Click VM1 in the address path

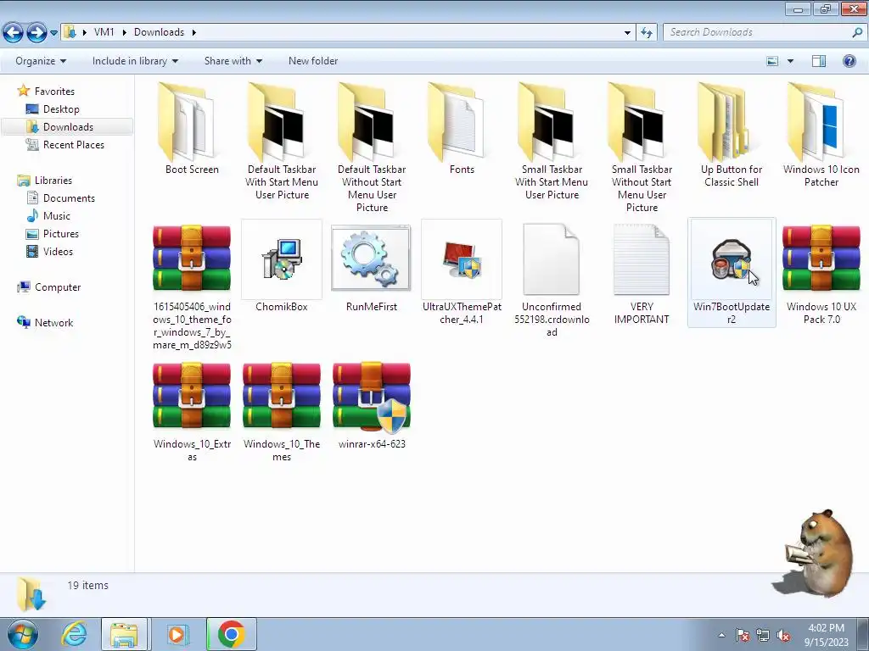[104, 32]
